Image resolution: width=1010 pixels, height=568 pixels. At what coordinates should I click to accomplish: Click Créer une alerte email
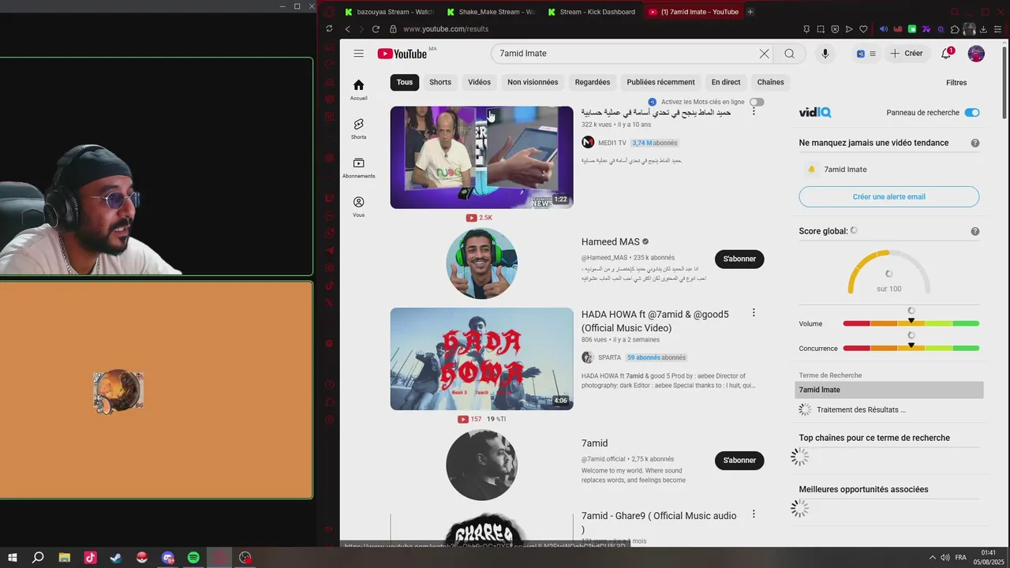pos(889,196)
